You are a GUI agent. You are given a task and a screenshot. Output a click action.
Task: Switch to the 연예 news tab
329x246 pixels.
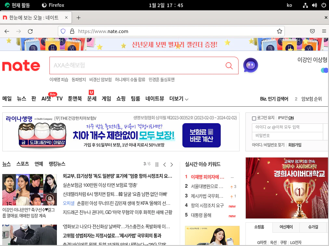coord(39,164)
